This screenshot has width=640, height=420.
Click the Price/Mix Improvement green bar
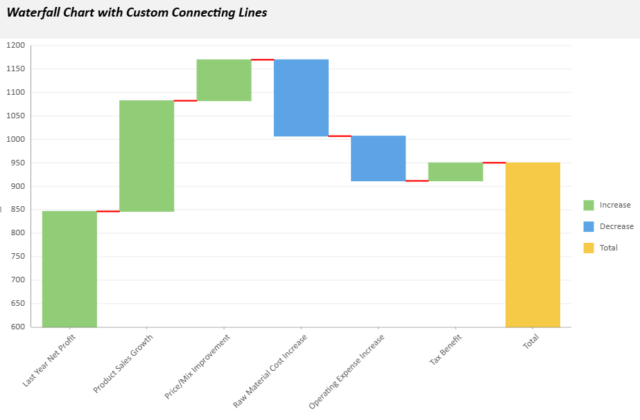coord(223,80)
